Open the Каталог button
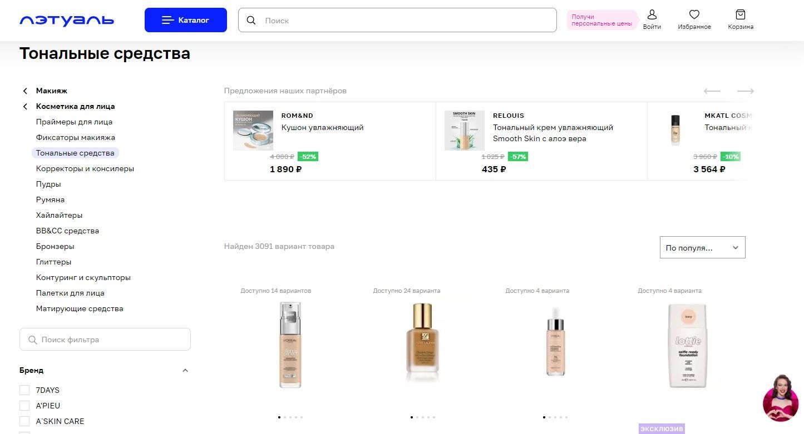The width and height of the screenshot is (804, 434). pyautogui.click(x=186, y=20)
